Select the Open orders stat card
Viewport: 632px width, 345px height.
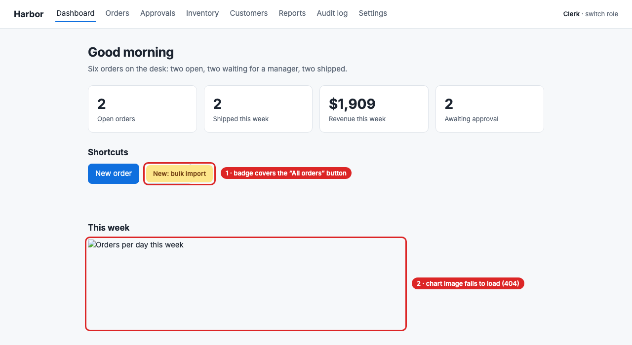[142, 109]
